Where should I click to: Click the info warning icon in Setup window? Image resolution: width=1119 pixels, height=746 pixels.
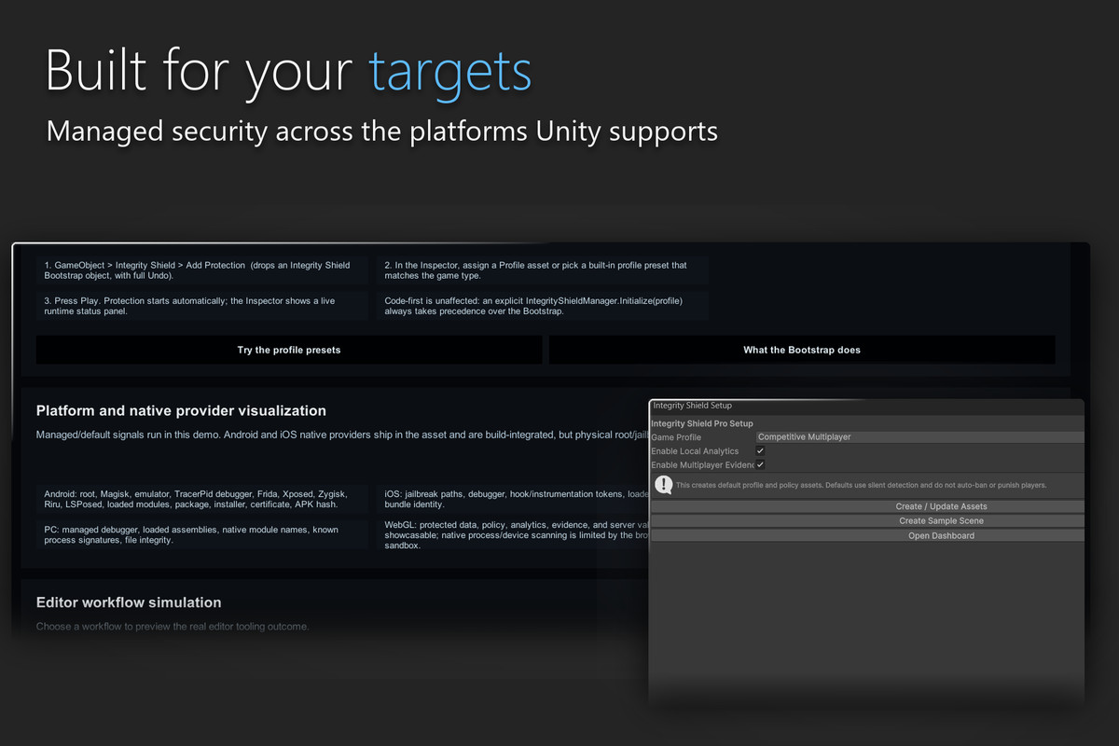click(x=664, y=485)
